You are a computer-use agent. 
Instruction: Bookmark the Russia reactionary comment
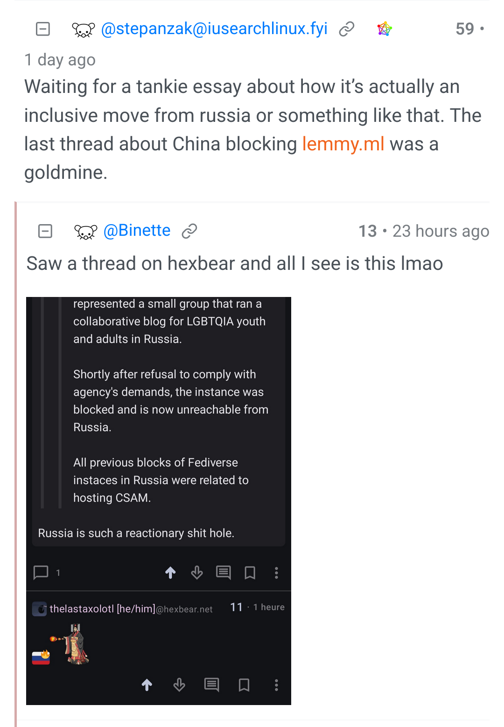click(250, 572)
